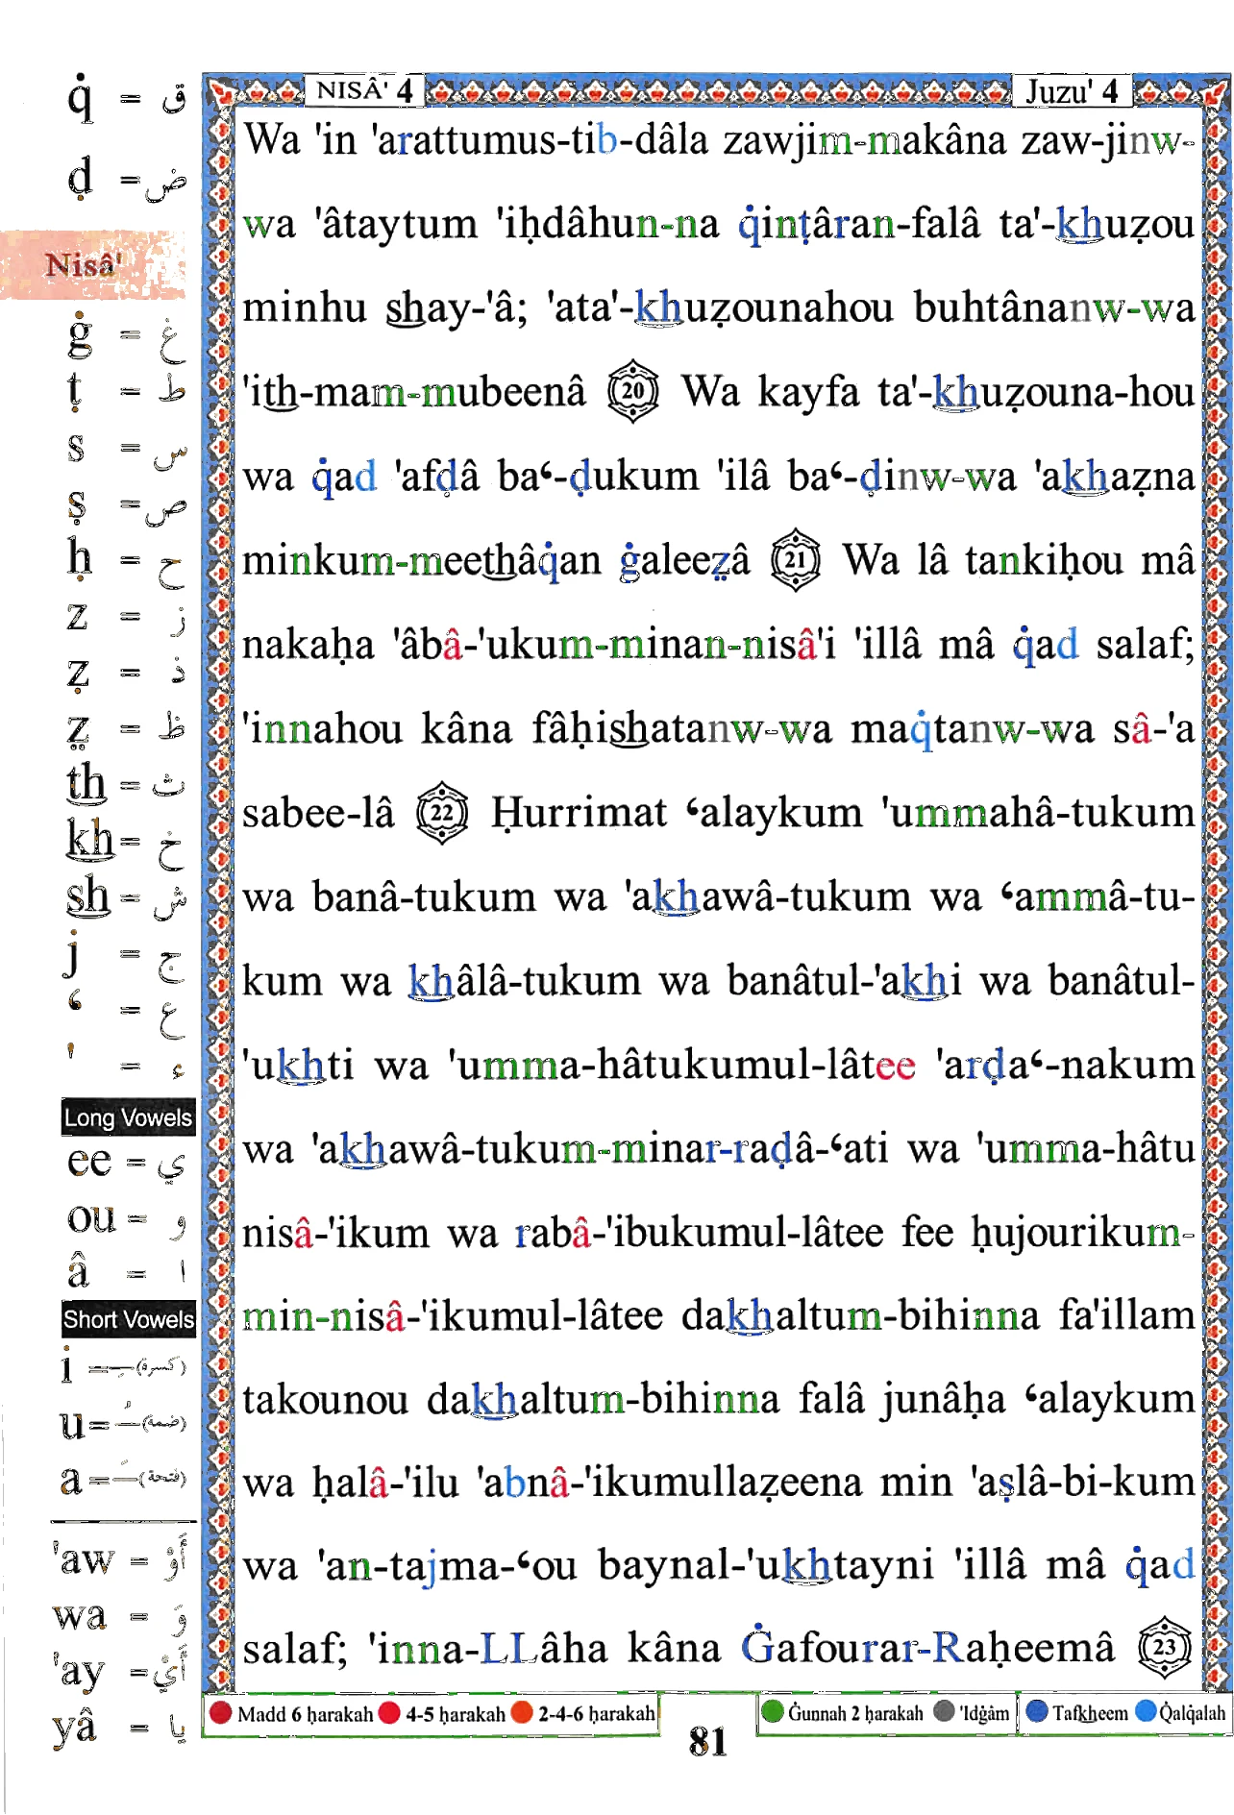Click the Long Vowels heading

(128, 1117)
